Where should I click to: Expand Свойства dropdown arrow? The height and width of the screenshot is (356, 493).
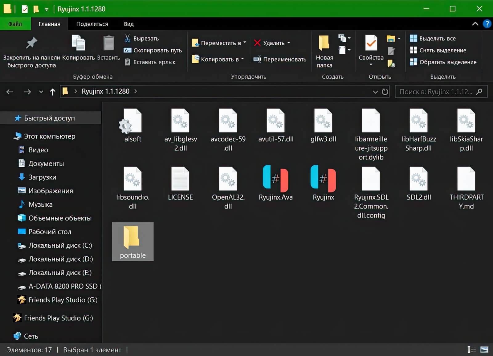coord(371,64)
